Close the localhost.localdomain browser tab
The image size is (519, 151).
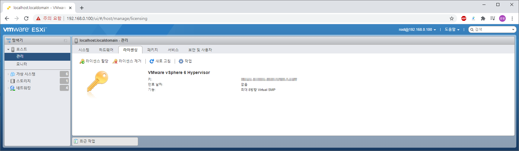[70, 8]
